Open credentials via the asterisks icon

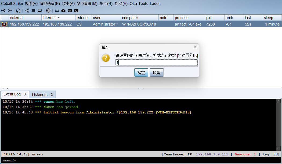57,11
